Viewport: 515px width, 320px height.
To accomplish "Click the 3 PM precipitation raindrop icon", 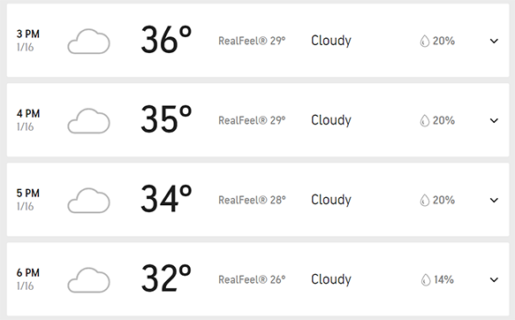I will pyautogui.click(x=425, y=41).
